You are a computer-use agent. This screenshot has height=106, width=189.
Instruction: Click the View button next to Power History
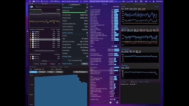[x=85, y=64]
